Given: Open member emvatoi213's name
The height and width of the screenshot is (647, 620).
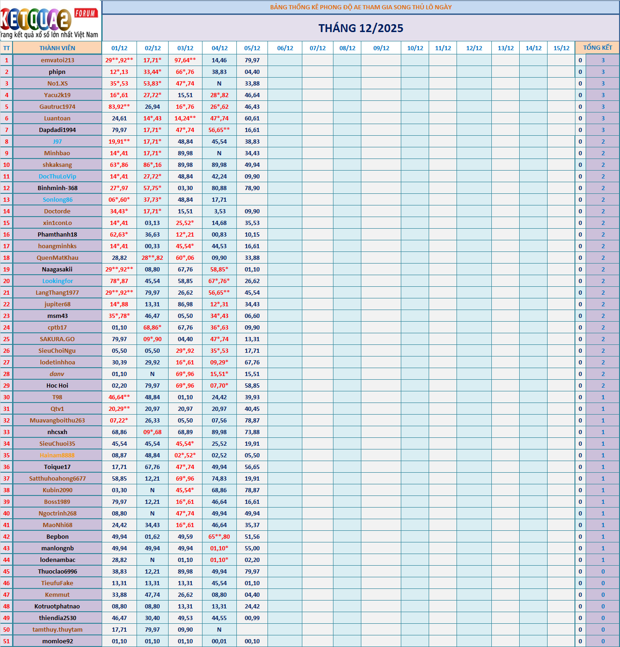Looking at the screenshot, I should 57,60.
